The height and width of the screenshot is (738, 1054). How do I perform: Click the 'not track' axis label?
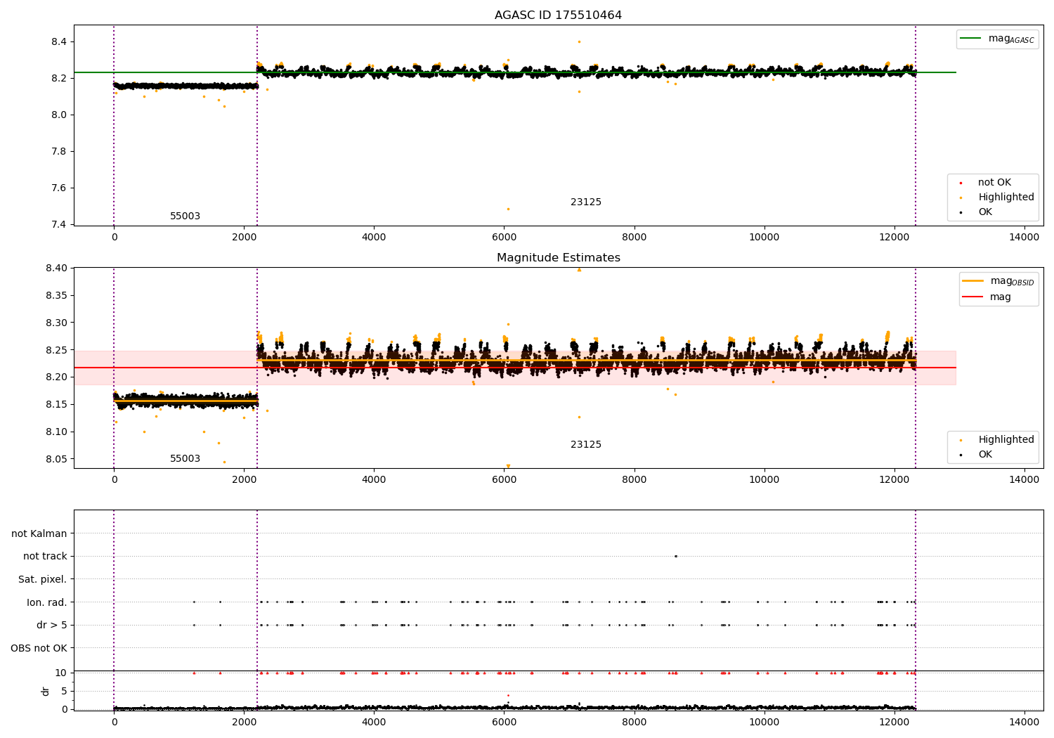pos(45,557)
